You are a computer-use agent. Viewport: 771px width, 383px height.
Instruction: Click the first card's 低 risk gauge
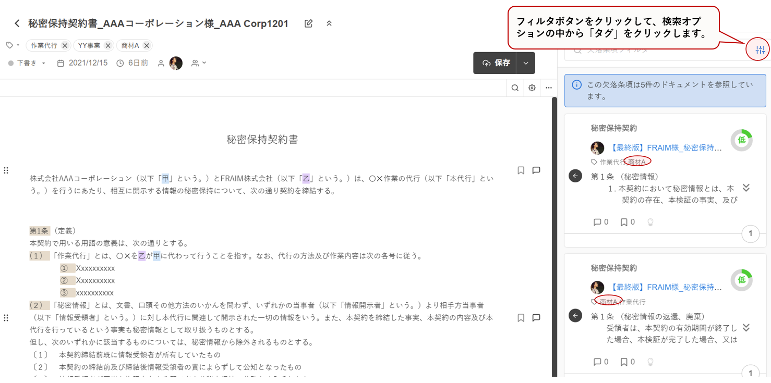pos(741,140)
